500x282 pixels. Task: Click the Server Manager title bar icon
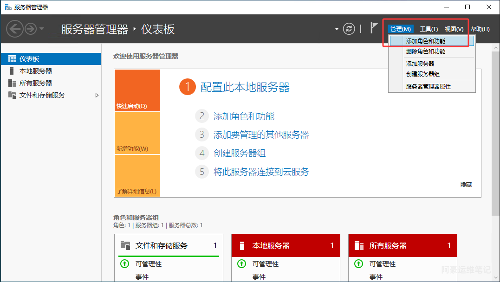click(x=8, y=7)
